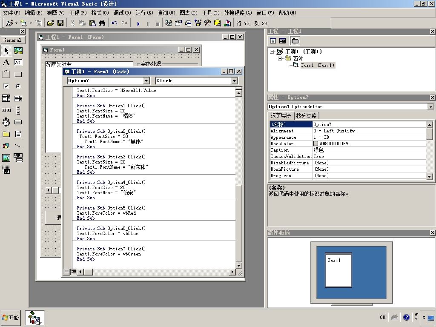Select Form1 in the project tree
This screenshot has width=436, height=327.
click(x=317, y=65)
